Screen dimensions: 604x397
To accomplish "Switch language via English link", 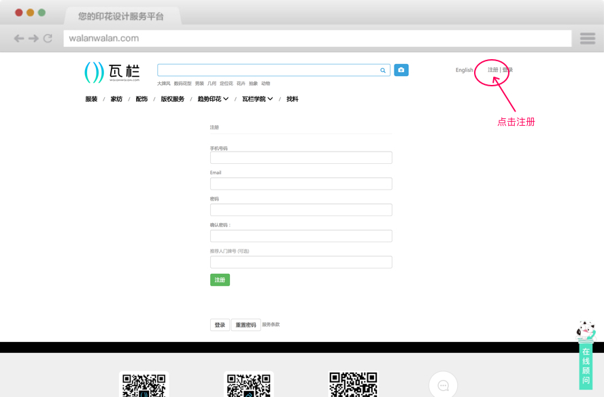I will click(465, 70).
